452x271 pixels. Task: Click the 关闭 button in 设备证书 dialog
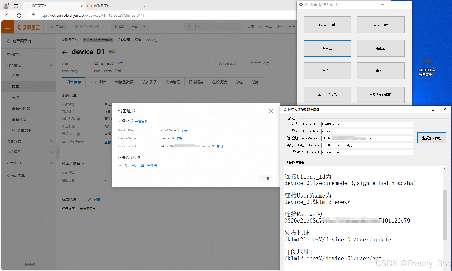click(x=266, y=179)
